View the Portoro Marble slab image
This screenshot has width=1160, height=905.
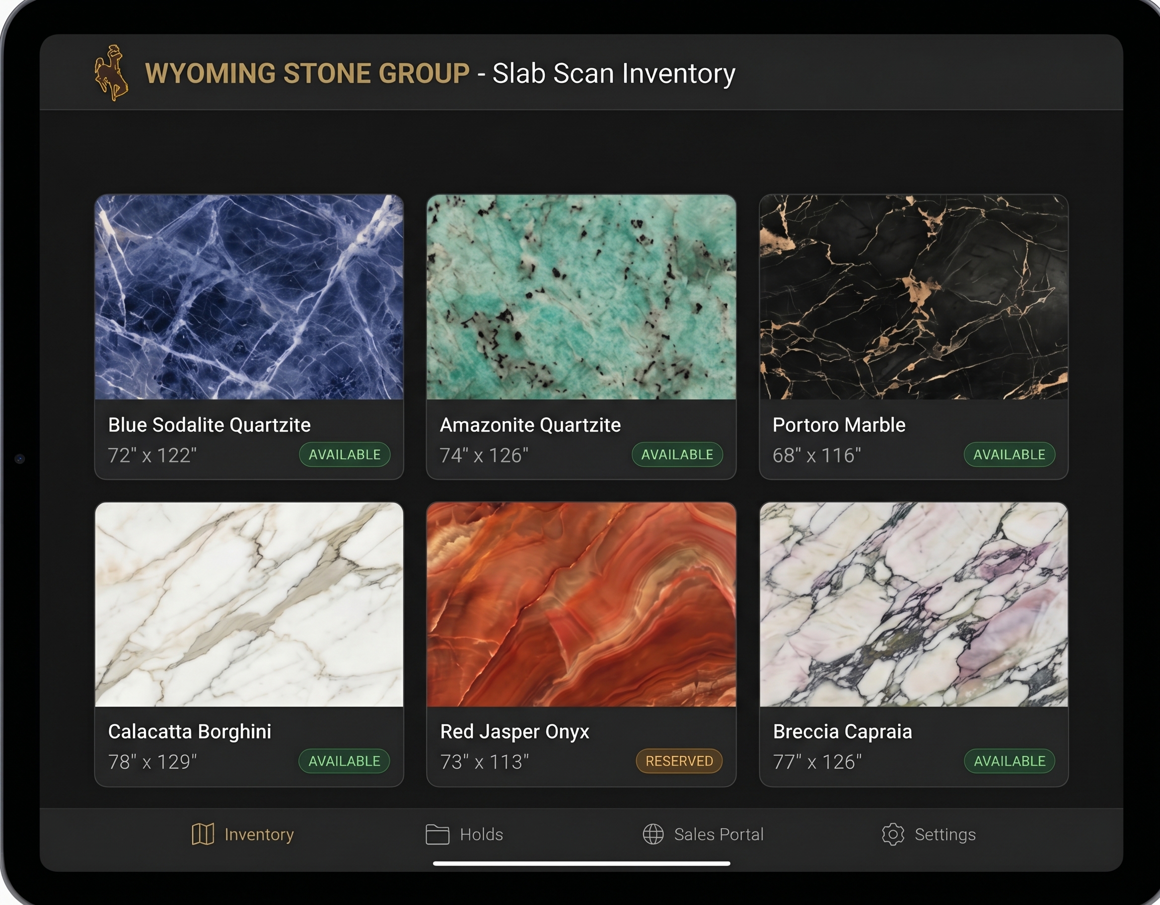point(914,297)
